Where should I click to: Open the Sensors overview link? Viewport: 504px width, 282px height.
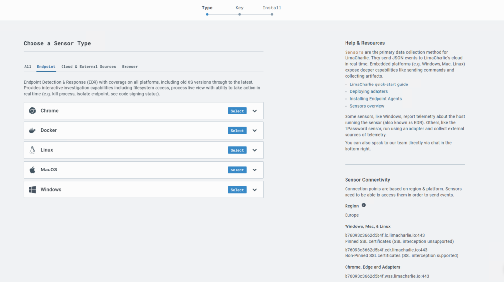(367, 106)
